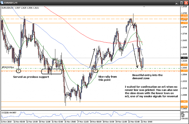Select the orange 1.3765 price level tag
This screenshot has width=189, height=124.
(184, 19)
